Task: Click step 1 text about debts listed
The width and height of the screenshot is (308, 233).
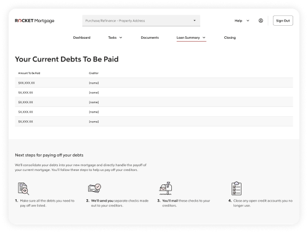Action: click(47, 203)
